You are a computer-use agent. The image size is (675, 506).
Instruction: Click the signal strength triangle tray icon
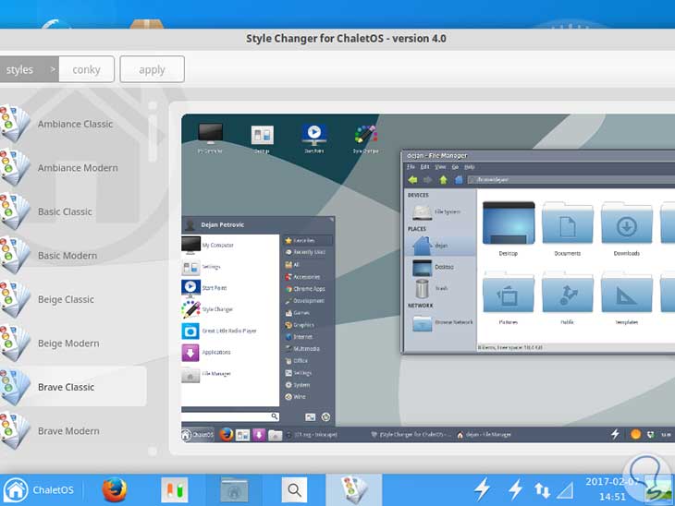[566, 490]
